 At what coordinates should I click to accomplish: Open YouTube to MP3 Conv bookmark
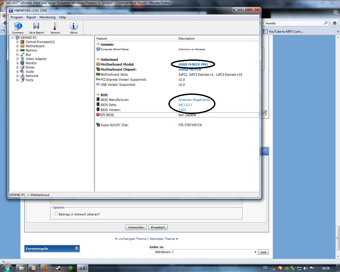pyautogui.click(x=283, y=31)
